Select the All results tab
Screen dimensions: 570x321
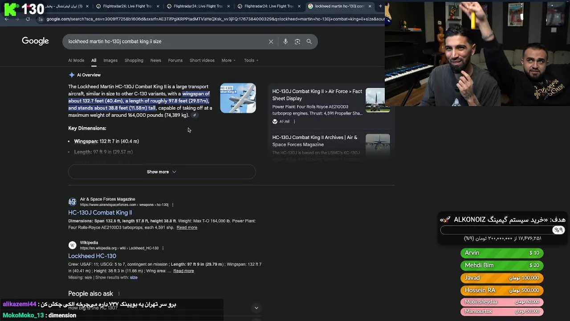click(x=94, y=60)
